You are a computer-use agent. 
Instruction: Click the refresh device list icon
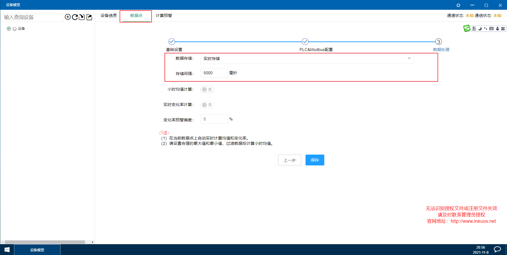(x=75, y=17)
